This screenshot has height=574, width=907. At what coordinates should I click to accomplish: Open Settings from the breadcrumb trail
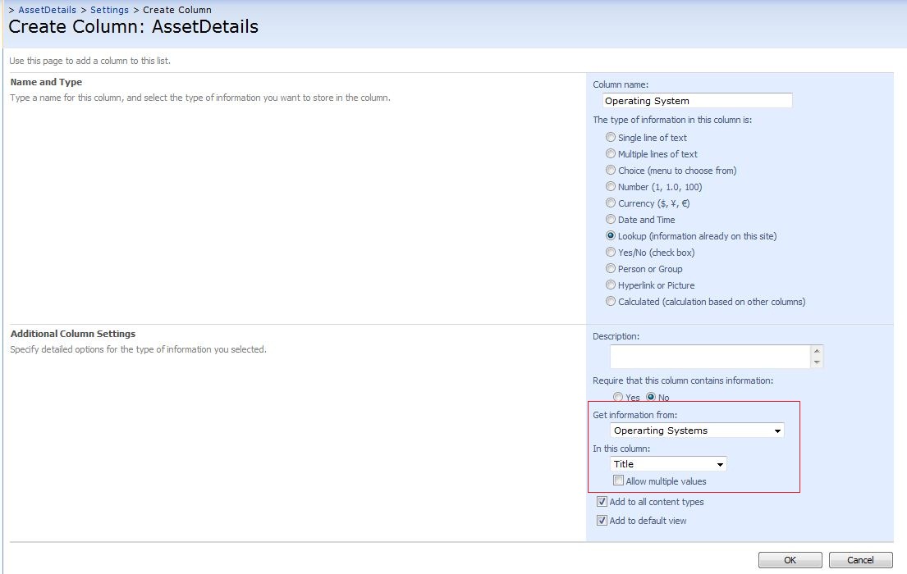pos(111,9)
